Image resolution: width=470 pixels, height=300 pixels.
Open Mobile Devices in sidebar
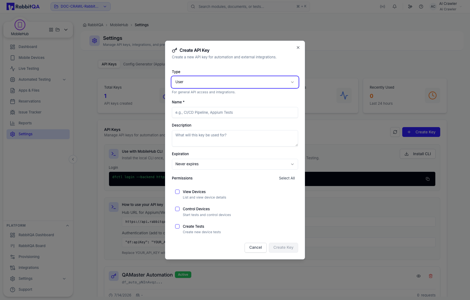(x=38, y=58)
